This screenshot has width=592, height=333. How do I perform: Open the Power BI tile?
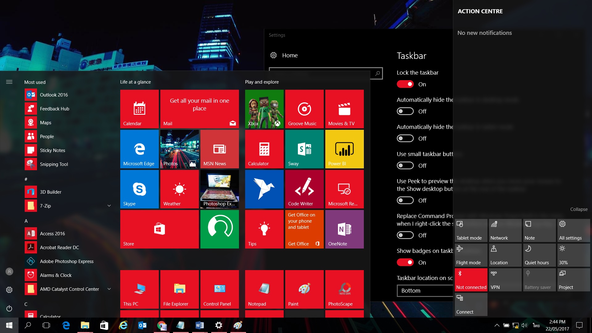tap(344, 149)
